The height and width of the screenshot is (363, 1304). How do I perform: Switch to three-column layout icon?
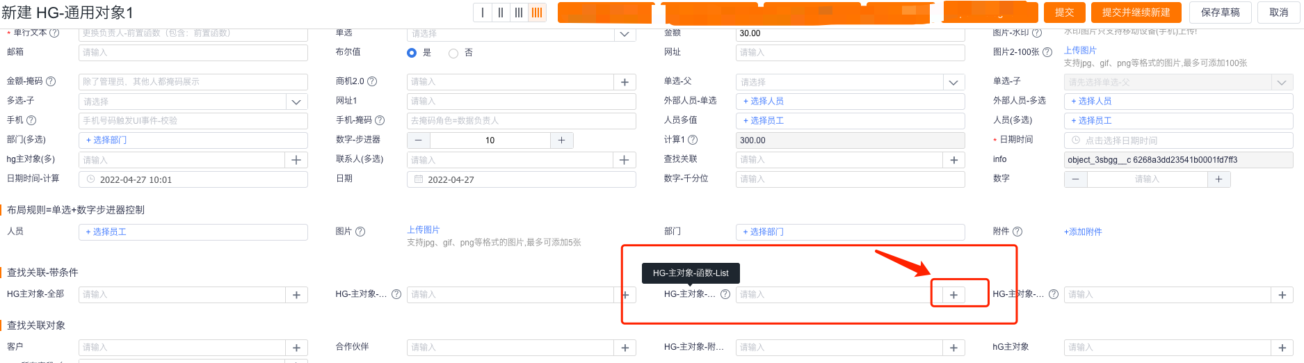coord(519,13)
